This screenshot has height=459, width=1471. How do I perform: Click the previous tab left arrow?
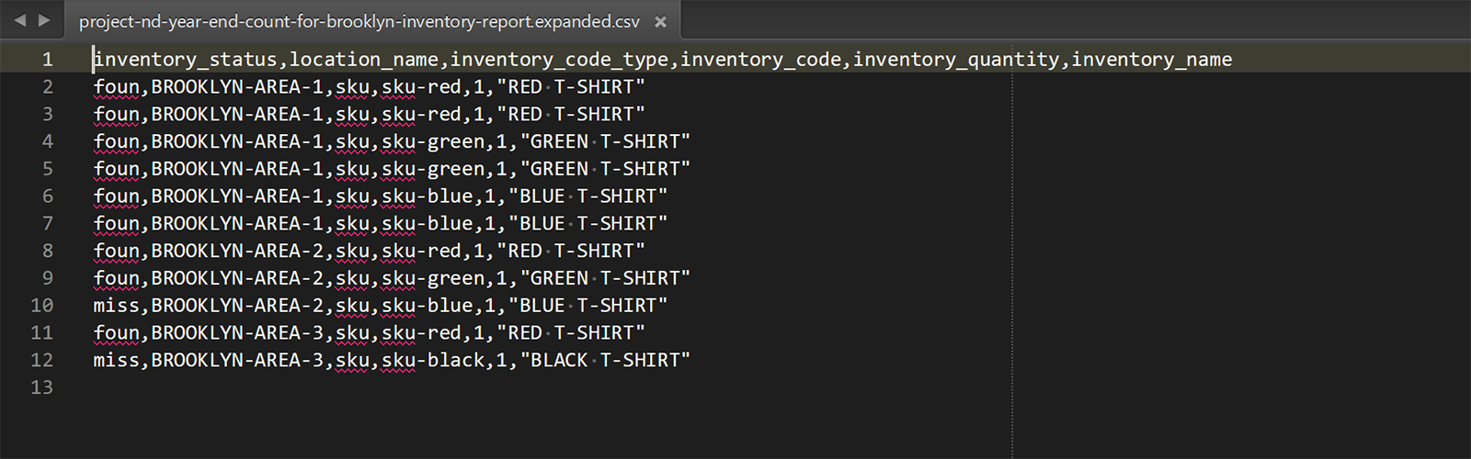(x=20, y=20)
